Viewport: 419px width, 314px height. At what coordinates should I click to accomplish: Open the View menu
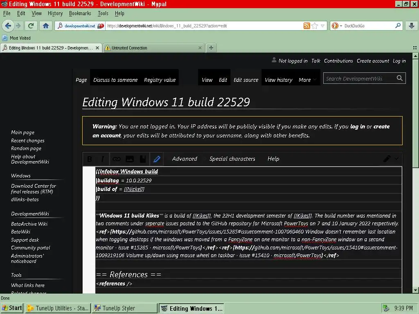coord(36,13)
